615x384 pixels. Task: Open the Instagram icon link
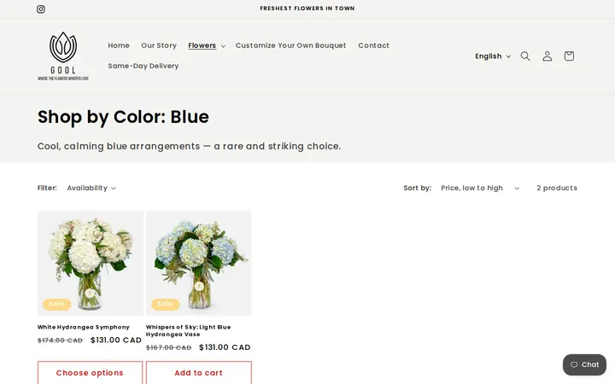coord(41,9)
